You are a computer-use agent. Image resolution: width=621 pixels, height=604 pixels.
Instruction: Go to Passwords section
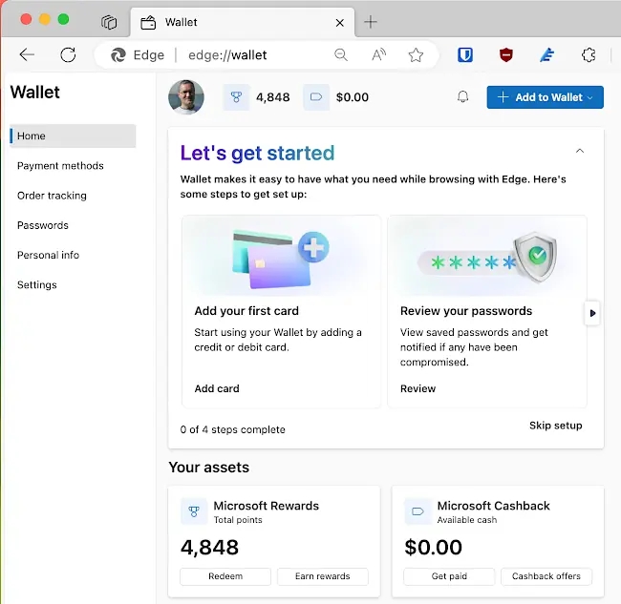[x=43, y=225]
